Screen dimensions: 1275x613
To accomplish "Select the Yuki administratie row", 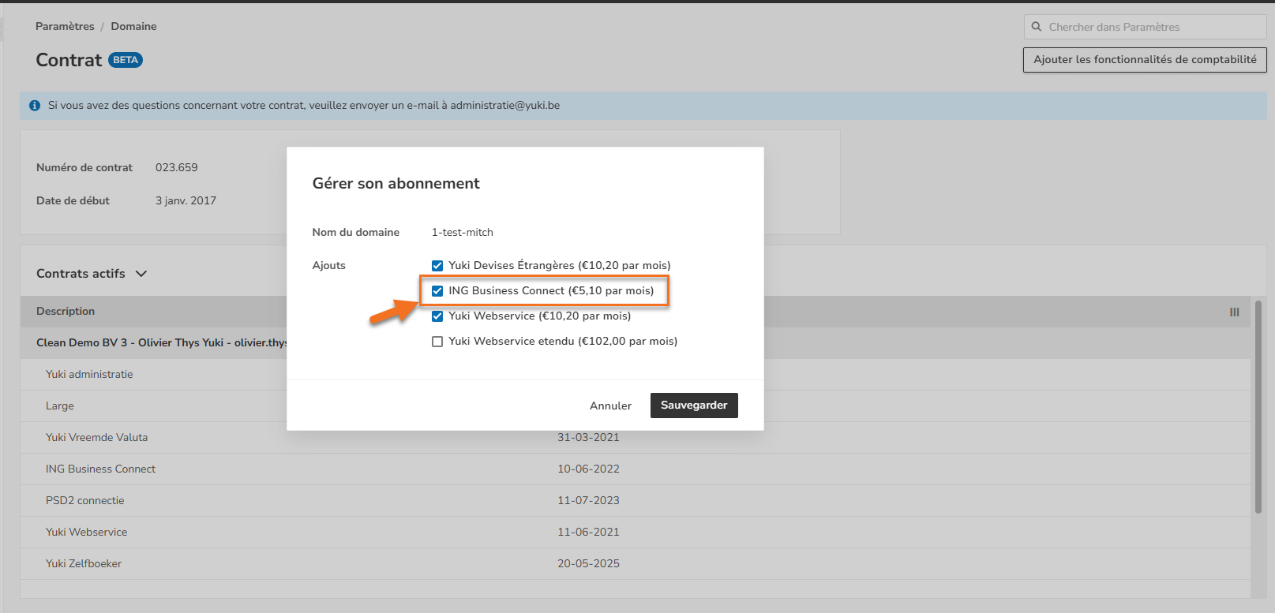I will pyautogui.click(x=636, y=375).
